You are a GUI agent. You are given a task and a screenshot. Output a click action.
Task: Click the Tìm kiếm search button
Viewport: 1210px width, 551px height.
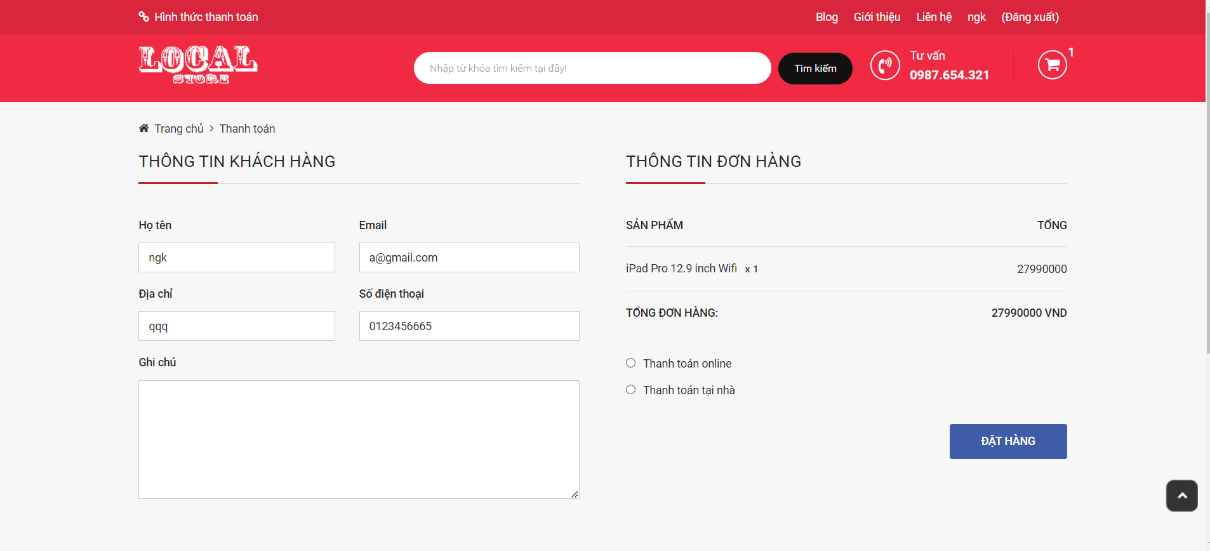pyautogui.click(x=815, y=69)
